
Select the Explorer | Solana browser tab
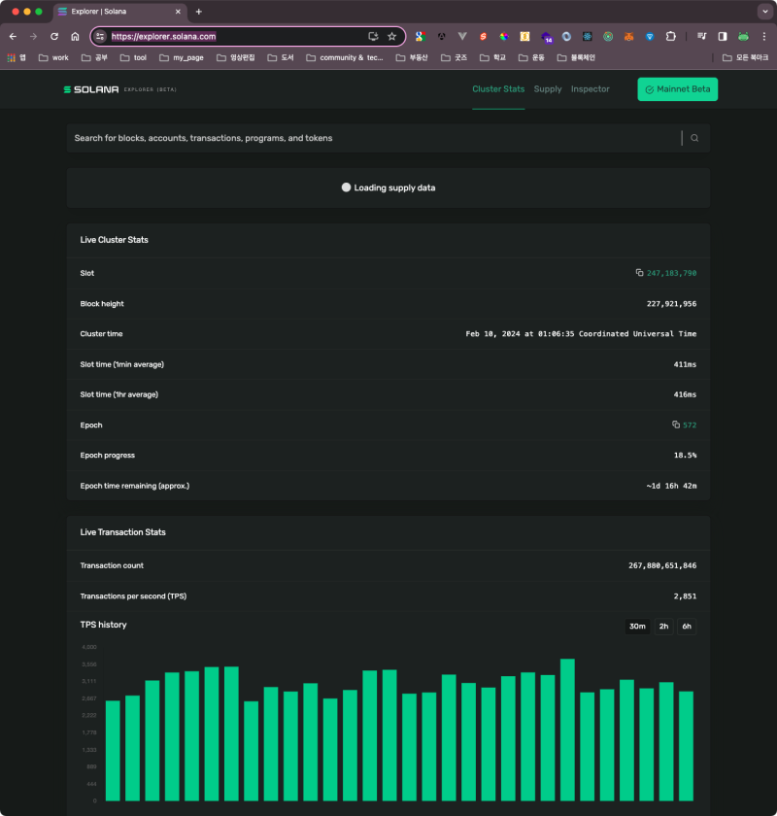coord(118,12)
